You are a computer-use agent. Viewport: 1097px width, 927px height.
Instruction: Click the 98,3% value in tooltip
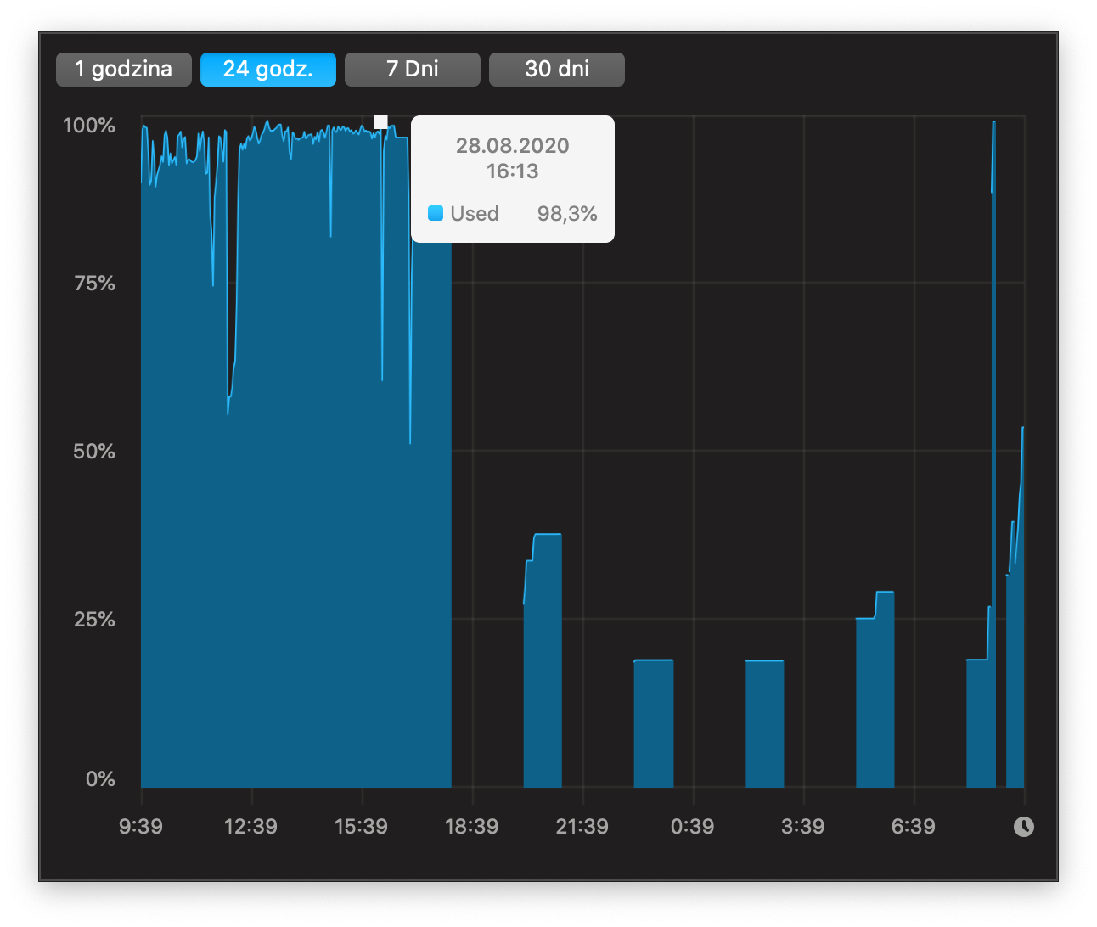pyautogui.click(x=567, y=214)
